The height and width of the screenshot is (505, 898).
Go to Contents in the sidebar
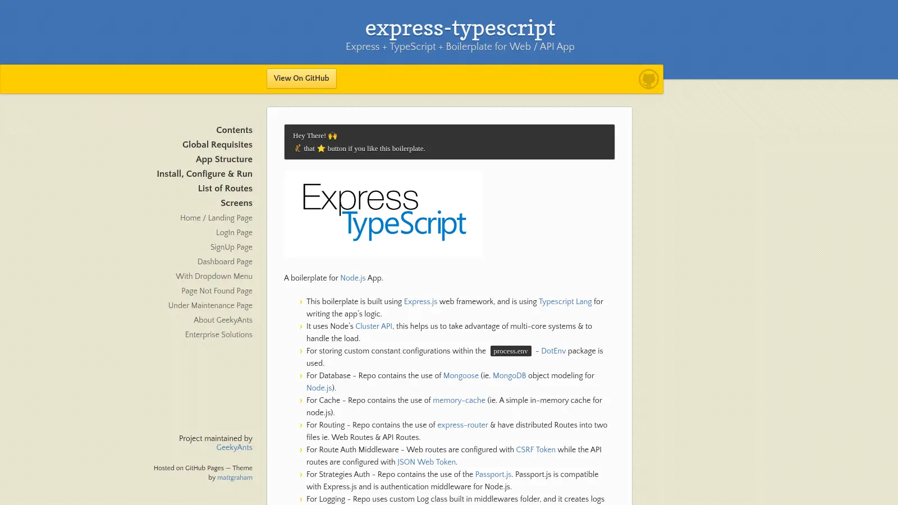coord(234,130)
